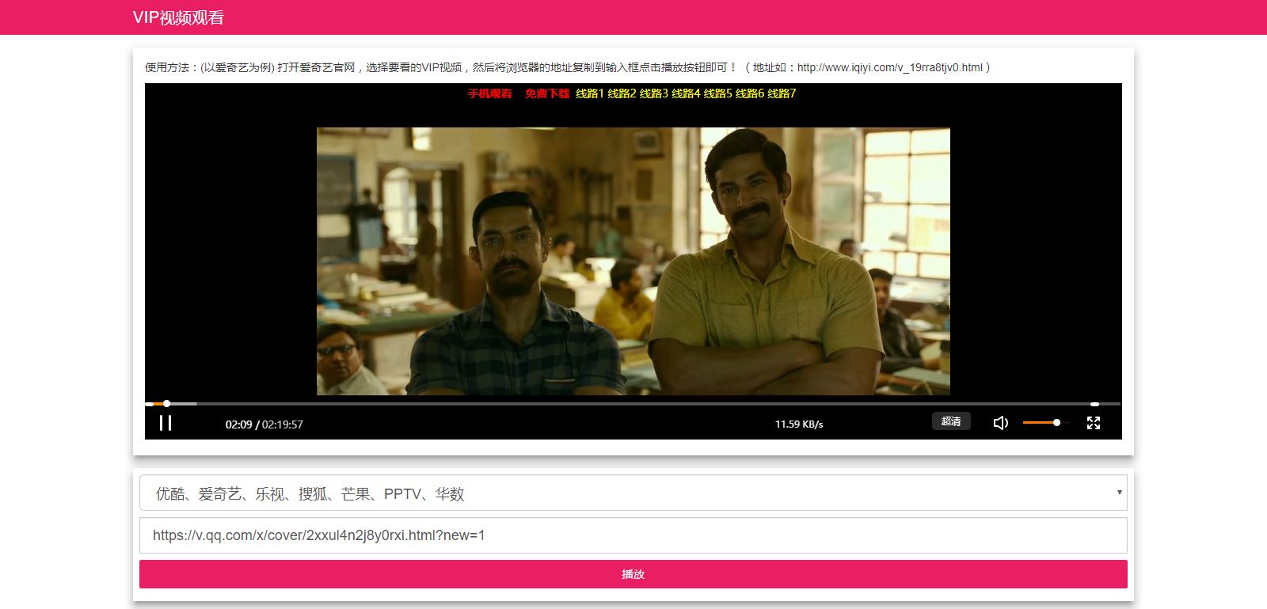Switch to 线路4
Screen dimensions: 1267x609
coord(686,93)
